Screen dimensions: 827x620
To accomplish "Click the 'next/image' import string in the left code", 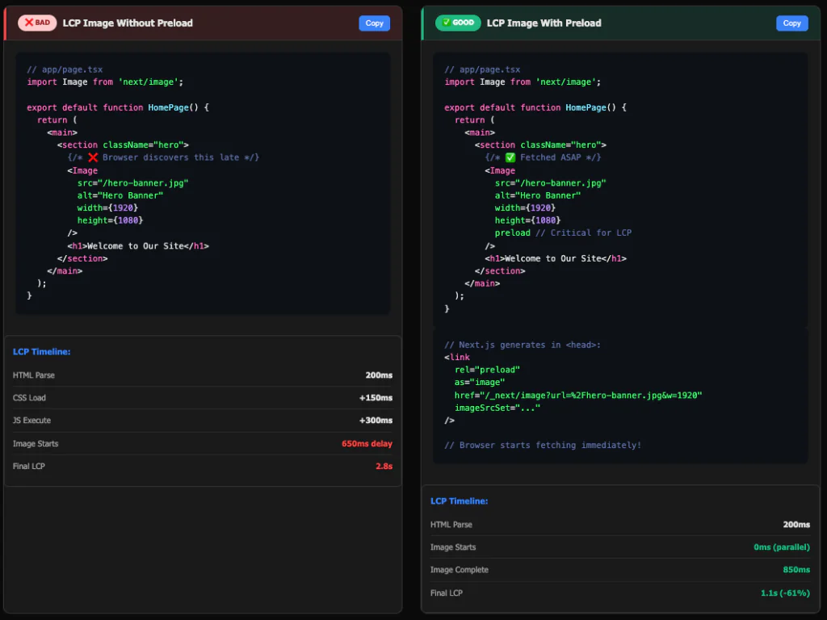I will (150, 82).
